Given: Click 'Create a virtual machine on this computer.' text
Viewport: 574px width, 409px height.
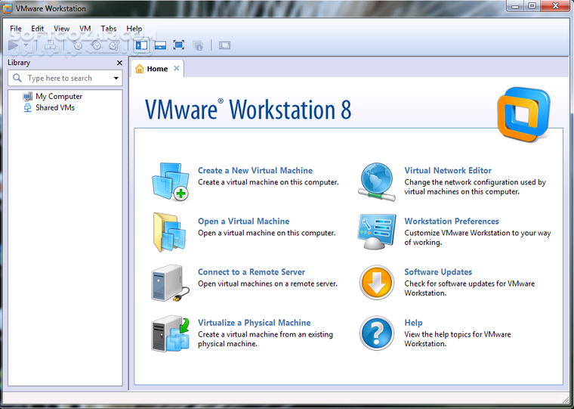Looking at the screenshot, I should point(268,182).
